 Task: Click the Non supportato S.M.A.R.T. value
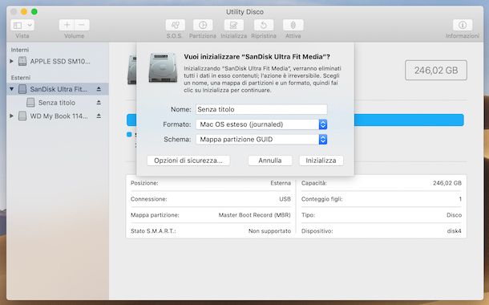click(269, 231)
